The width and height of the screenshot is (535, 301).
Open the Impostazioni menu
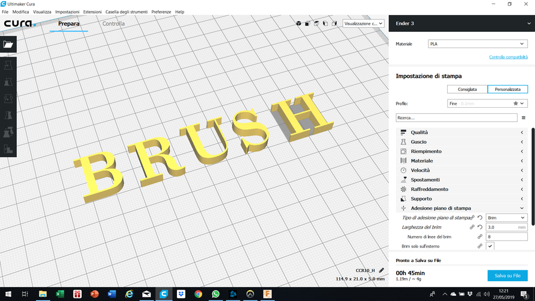point(67,12)
